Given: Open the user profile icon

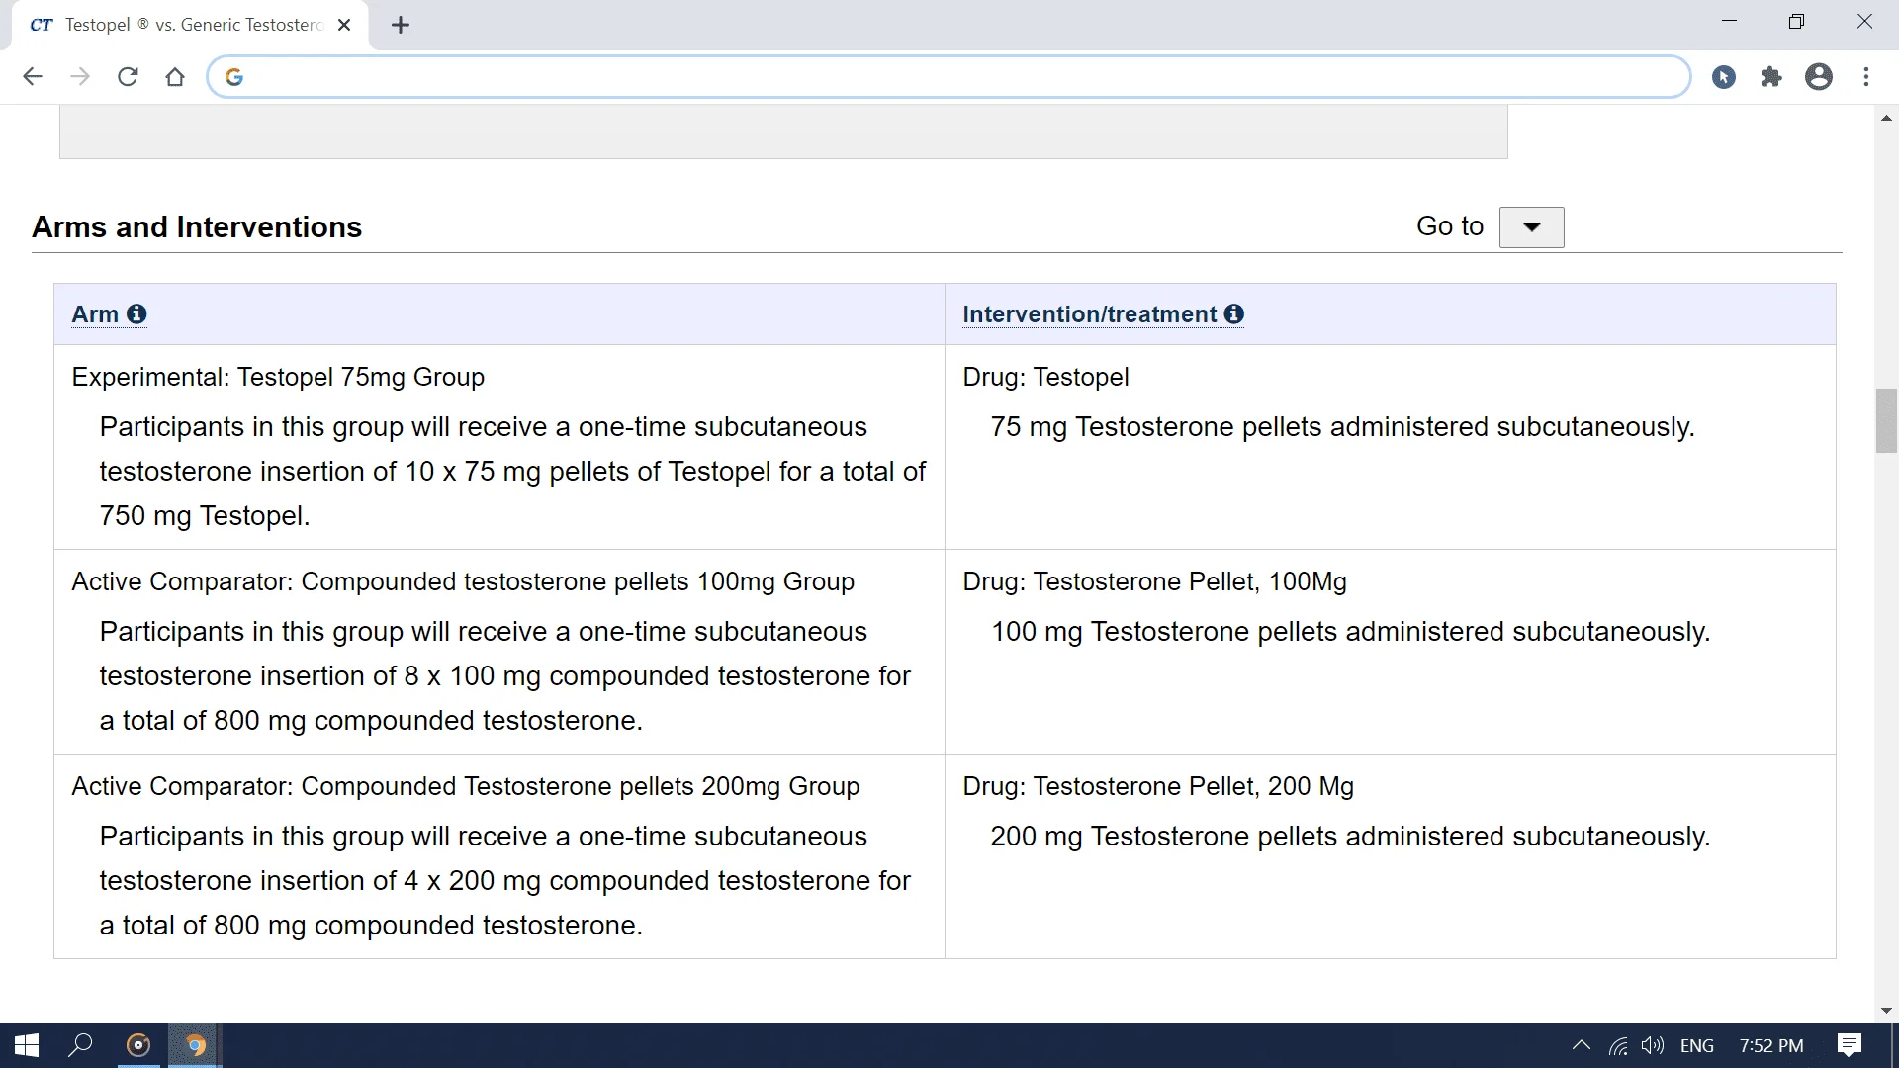Looking at the screenshot, I should click(1819, 77).
